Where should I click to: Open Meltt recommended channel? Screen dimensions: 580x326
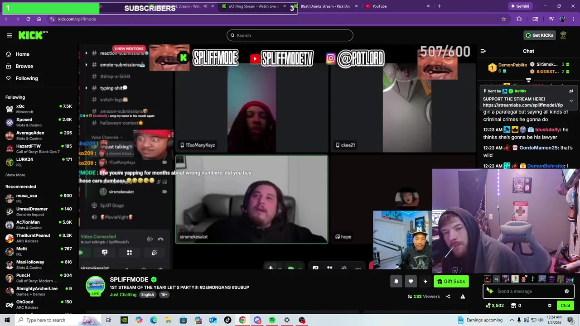(x=39, y=251)
